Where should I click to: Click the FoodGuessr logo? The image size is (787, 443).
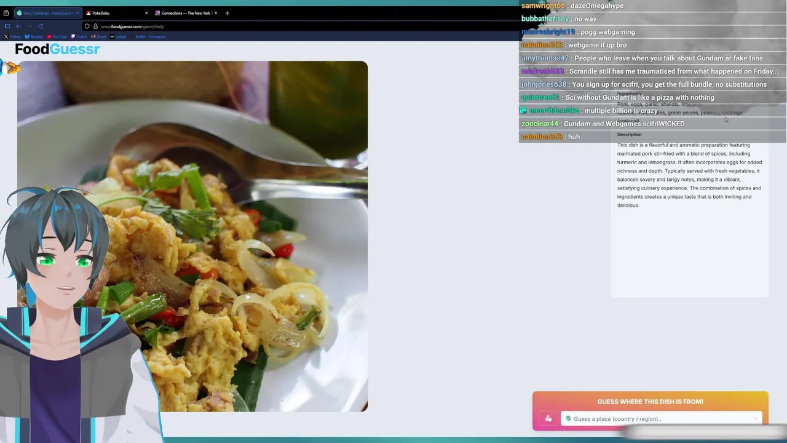57,49
